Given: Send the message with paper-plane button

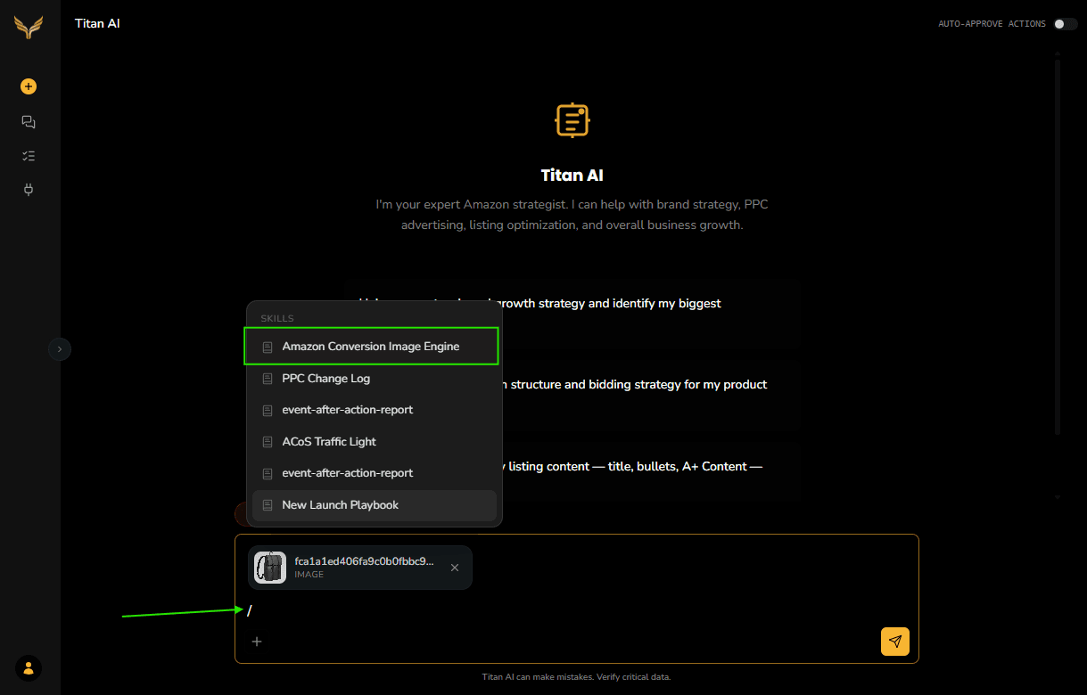Looking at the screenshot, I should tap(895, 642).
